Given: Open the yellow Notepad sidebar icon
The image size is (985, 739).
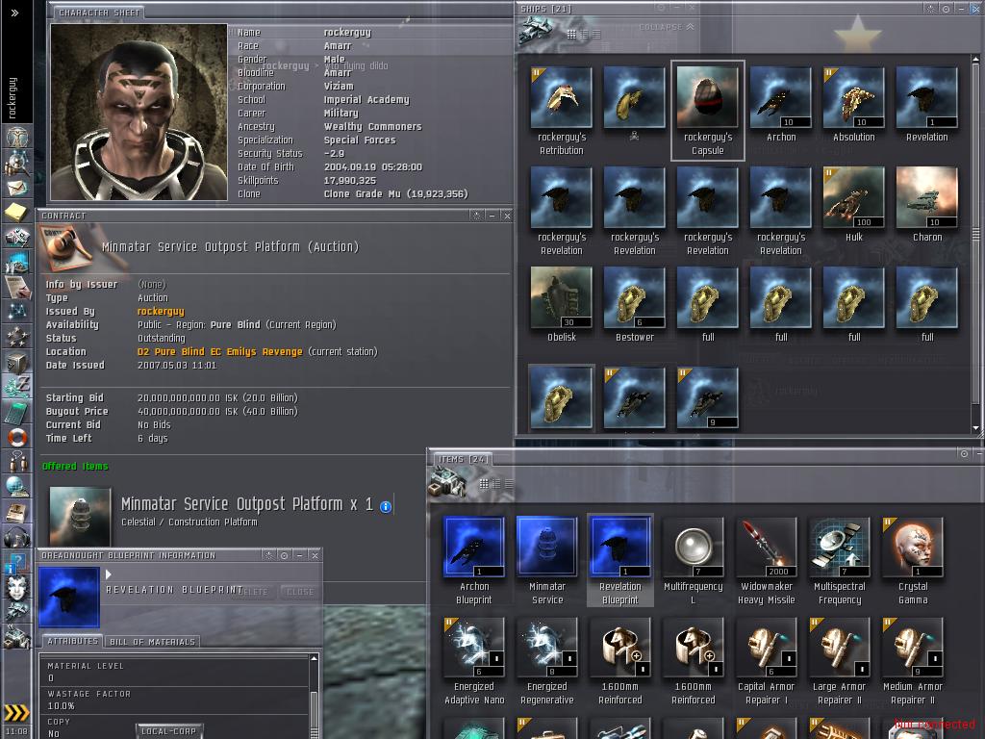Looking at the screenshot, I should [x=17, y=212].
